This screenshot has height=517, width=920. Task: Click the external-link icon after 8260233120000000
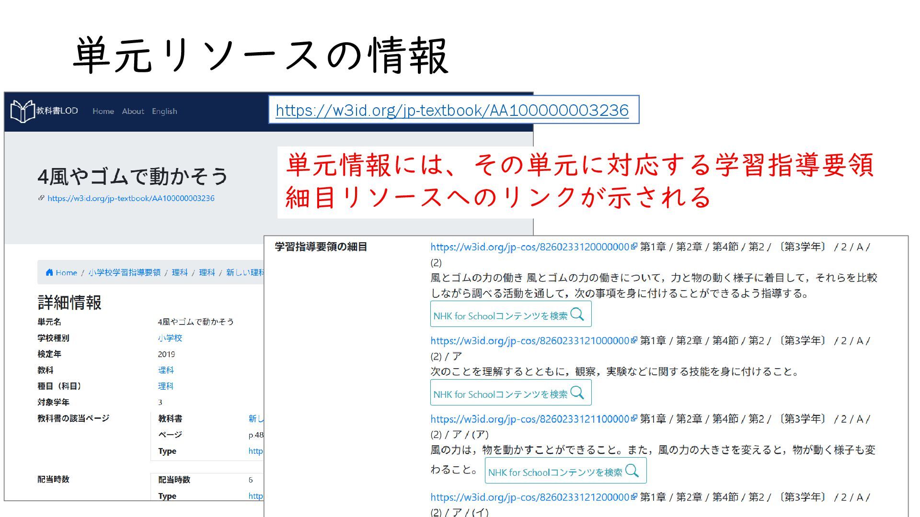pyautogui.click(x=634, y=247)
